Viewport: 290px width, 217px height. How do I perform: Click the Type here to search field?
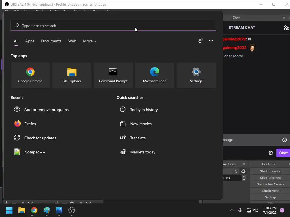113,26
